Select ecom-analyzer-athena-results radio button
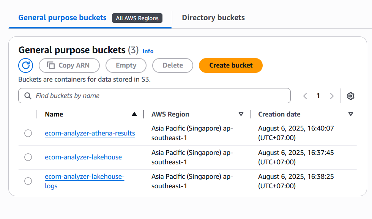The width and height of the screenshot is (372, 219). pos(28,133)
